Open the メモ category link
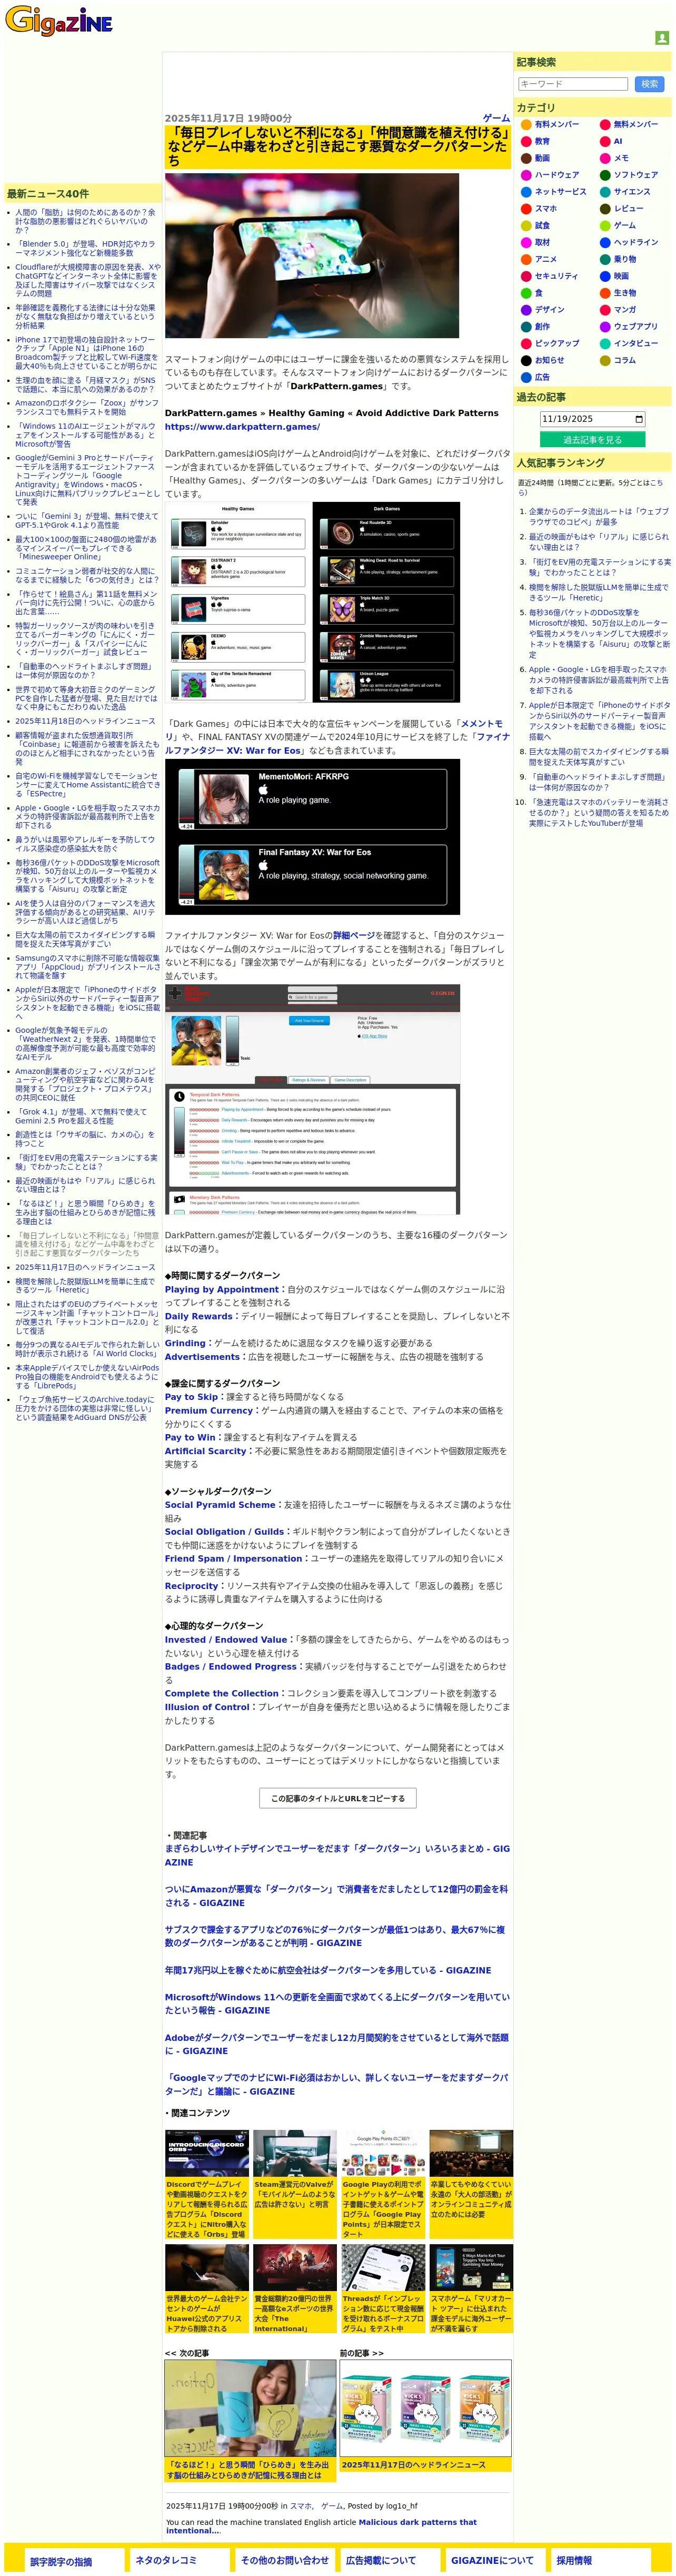The image size is (676, 2576). tap(621, 158)
